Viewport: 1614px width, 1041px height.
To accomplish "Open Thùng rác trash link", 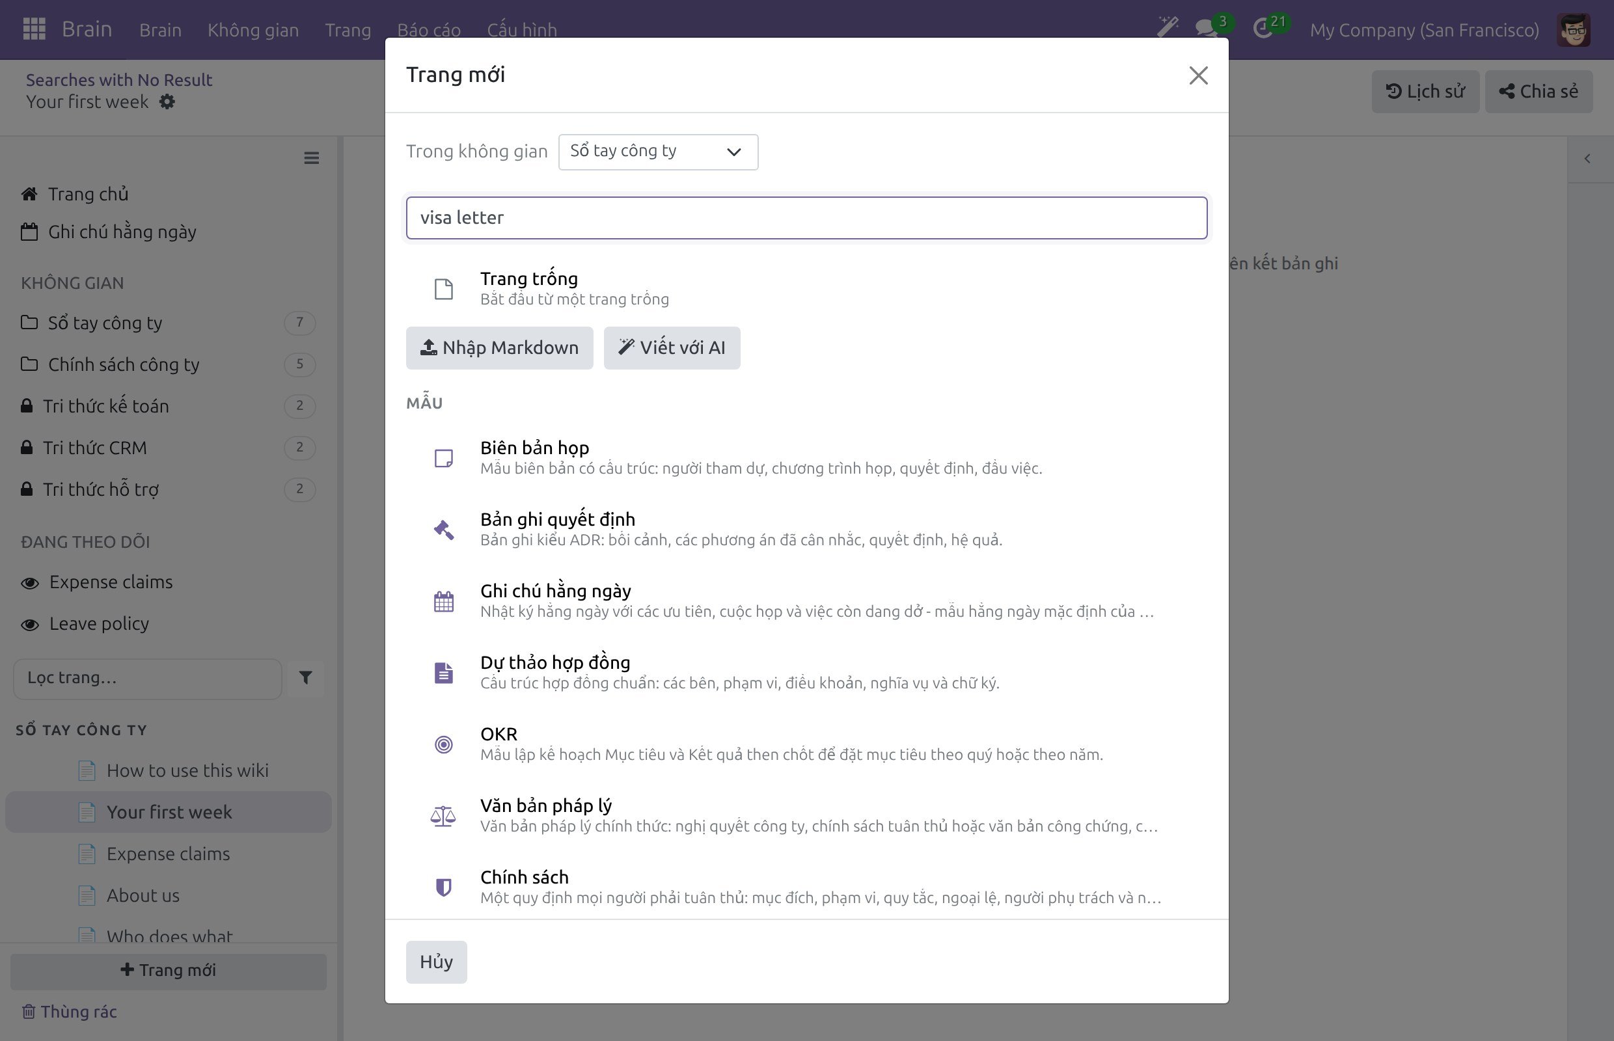I will tap(70, 1012).
